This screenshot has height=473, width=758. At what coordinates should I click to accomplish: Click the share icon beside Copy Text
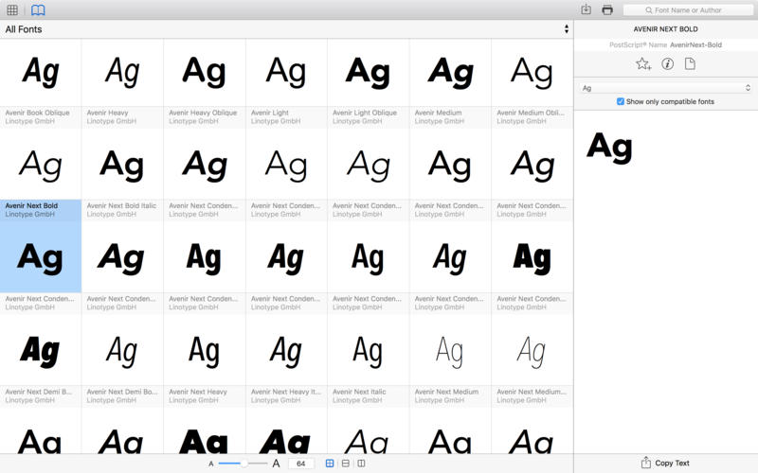(x=646, y=463)
